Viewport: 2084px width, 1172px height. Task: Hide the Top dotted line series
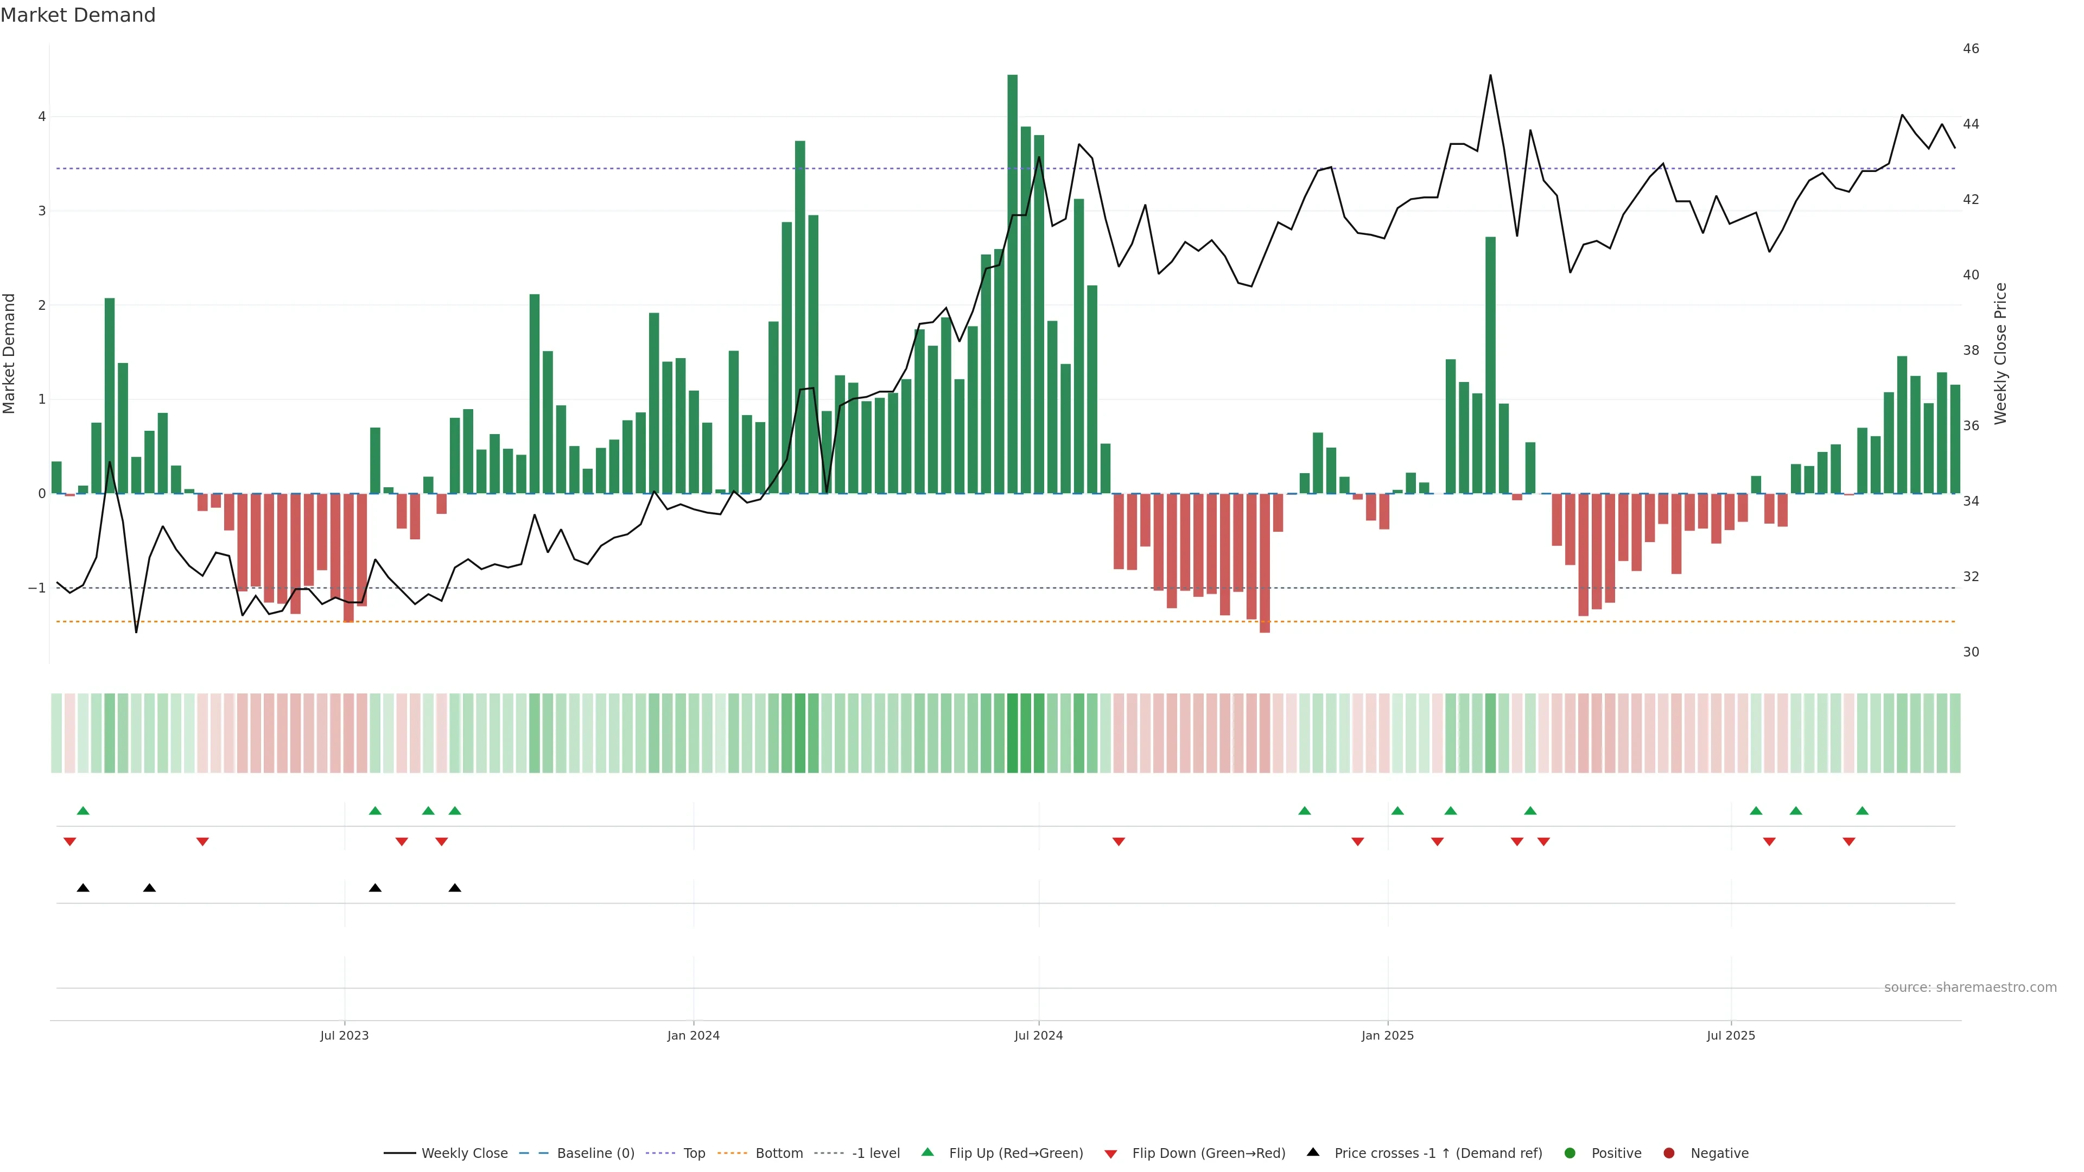coord(694,1154)
